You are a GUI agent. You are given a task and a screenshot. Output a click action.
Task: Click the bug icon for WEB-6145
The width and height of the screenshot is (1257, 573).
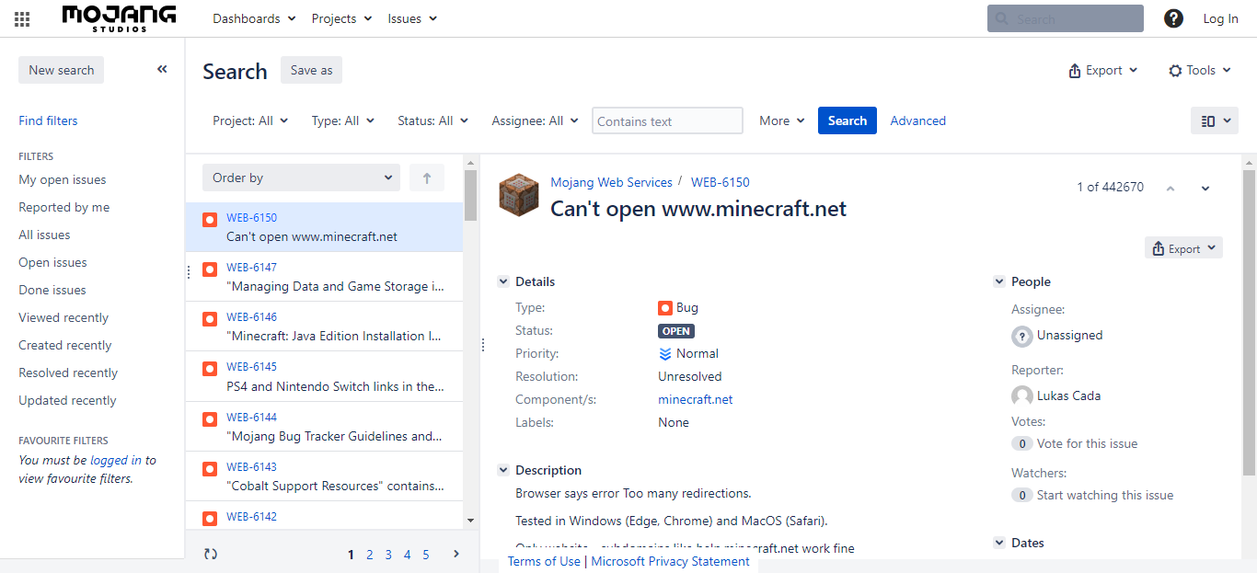(x=209, y=369)
